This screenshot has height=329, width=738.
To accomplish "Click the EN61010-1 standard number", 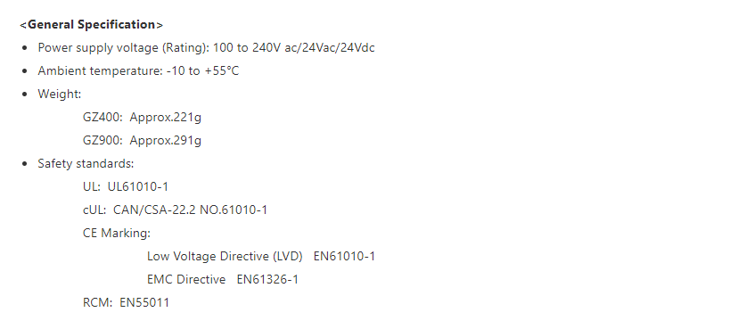I will 345,256.
